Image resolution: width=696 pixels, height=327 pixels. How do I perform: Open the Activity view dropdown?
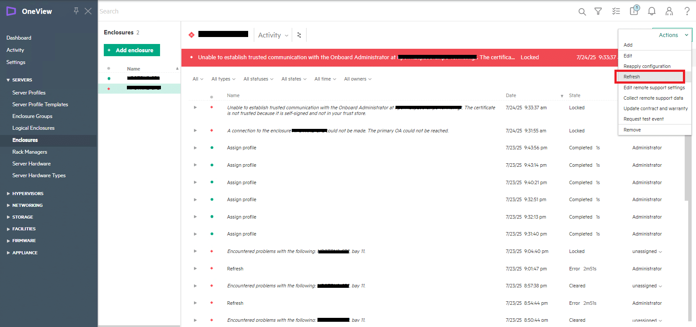pos(273,35)
